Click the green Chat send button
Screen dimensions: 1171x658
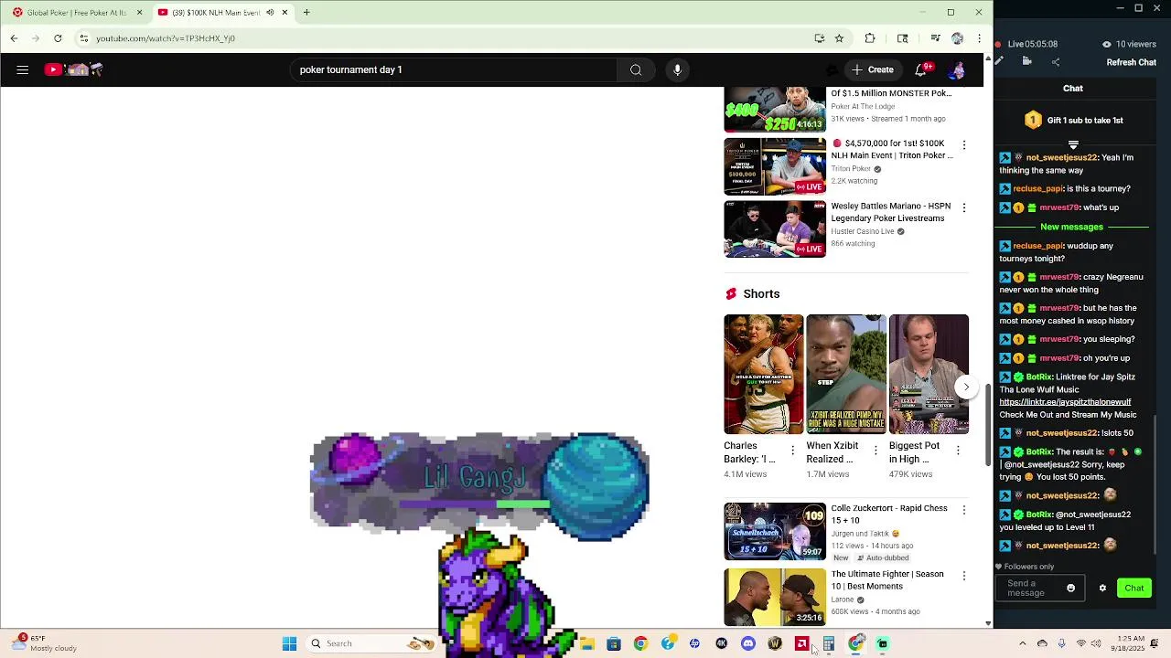click(1134, 588)
